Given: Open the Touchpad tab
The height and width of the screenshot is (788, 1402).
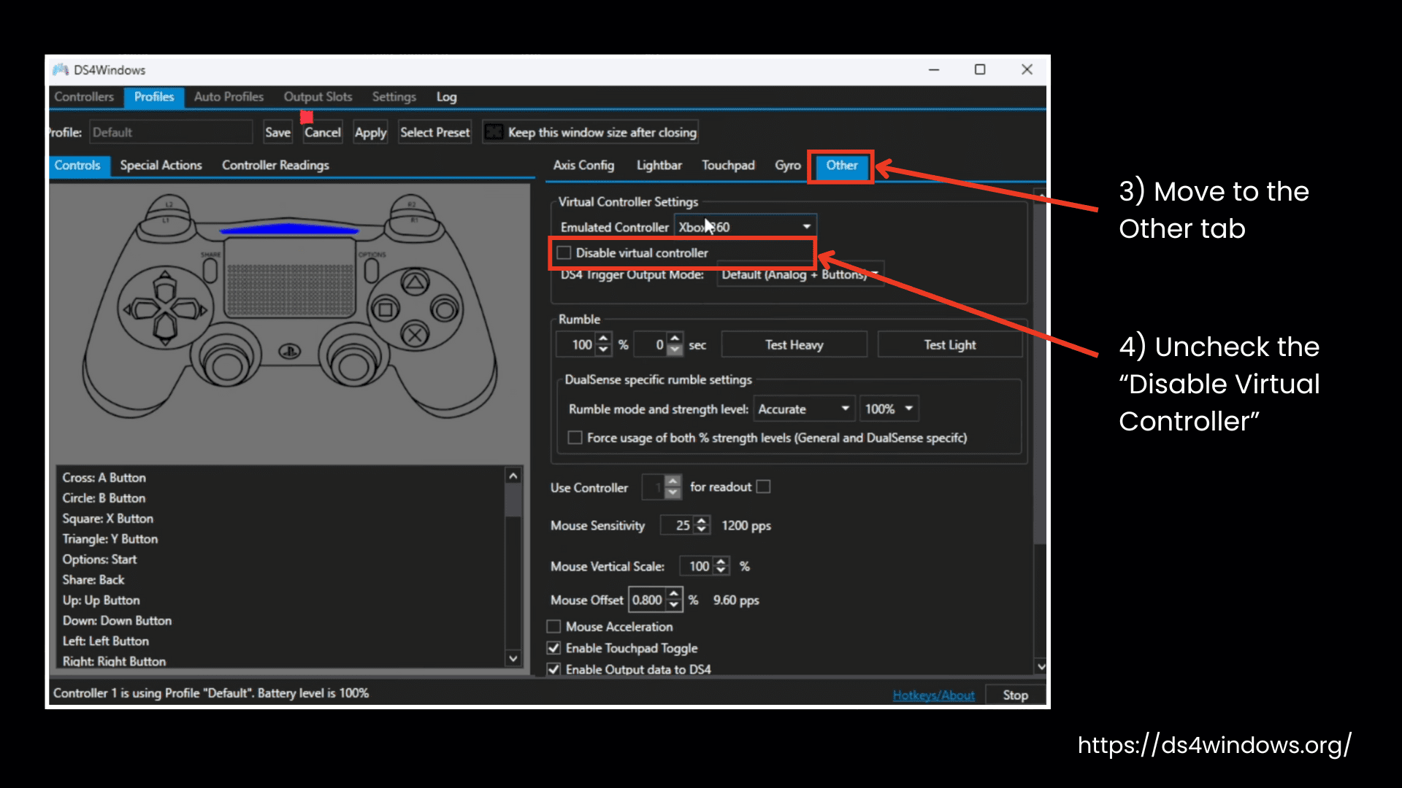Looking at the screenshot, I should click(728, 166).
